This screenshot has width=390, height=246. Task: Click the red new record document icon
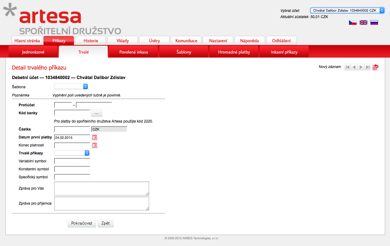click(x=375, y=67)
